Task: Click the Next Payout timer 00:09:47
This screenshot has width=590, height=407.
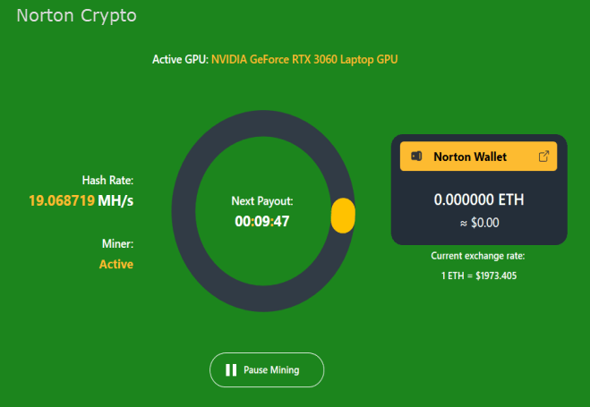Action: click(262, 221)
